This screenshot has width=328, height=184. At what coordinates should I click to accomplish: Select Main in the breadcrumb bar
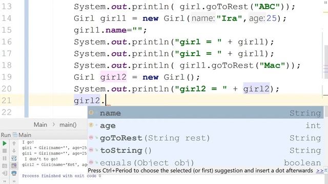pos(40,125)
